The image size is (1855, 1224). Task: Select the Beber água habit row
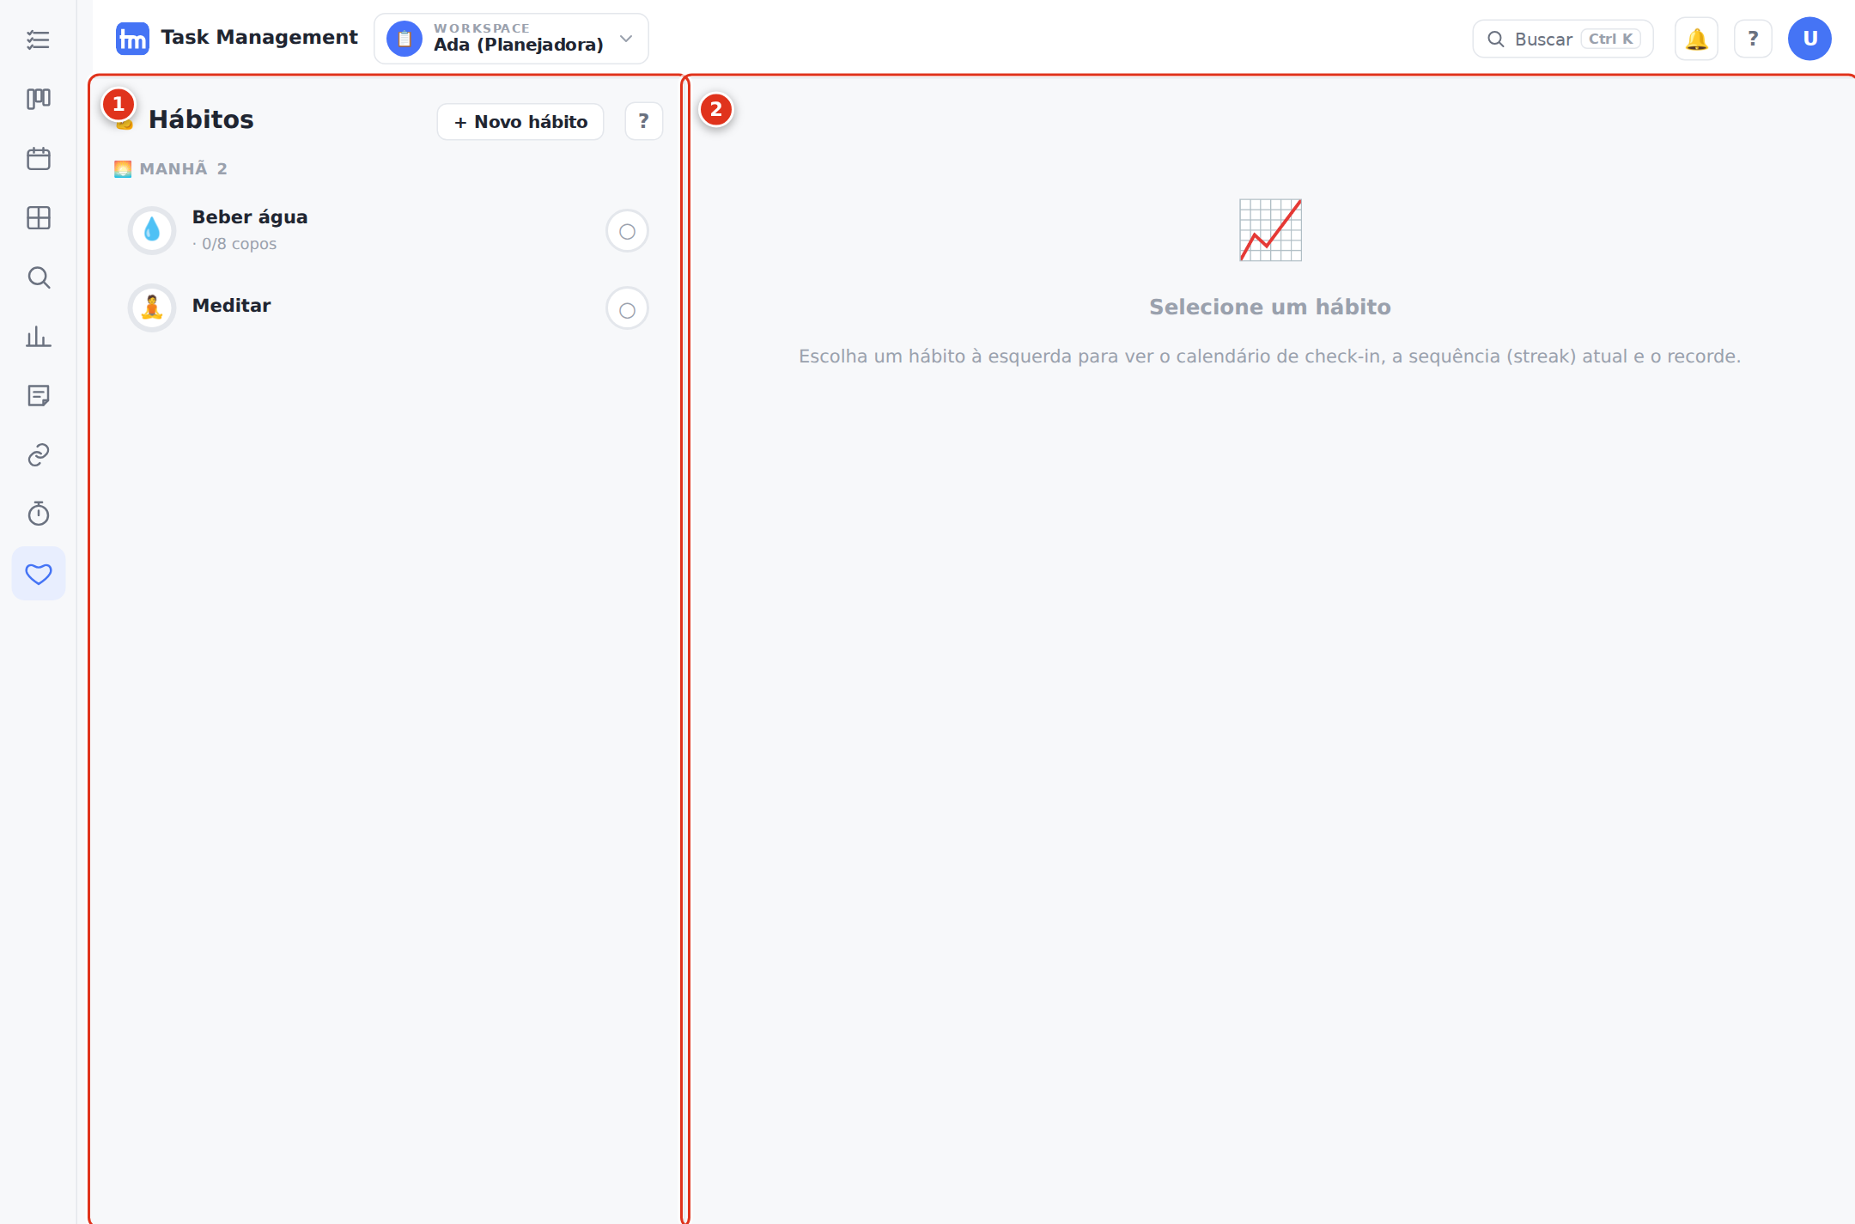387,230
